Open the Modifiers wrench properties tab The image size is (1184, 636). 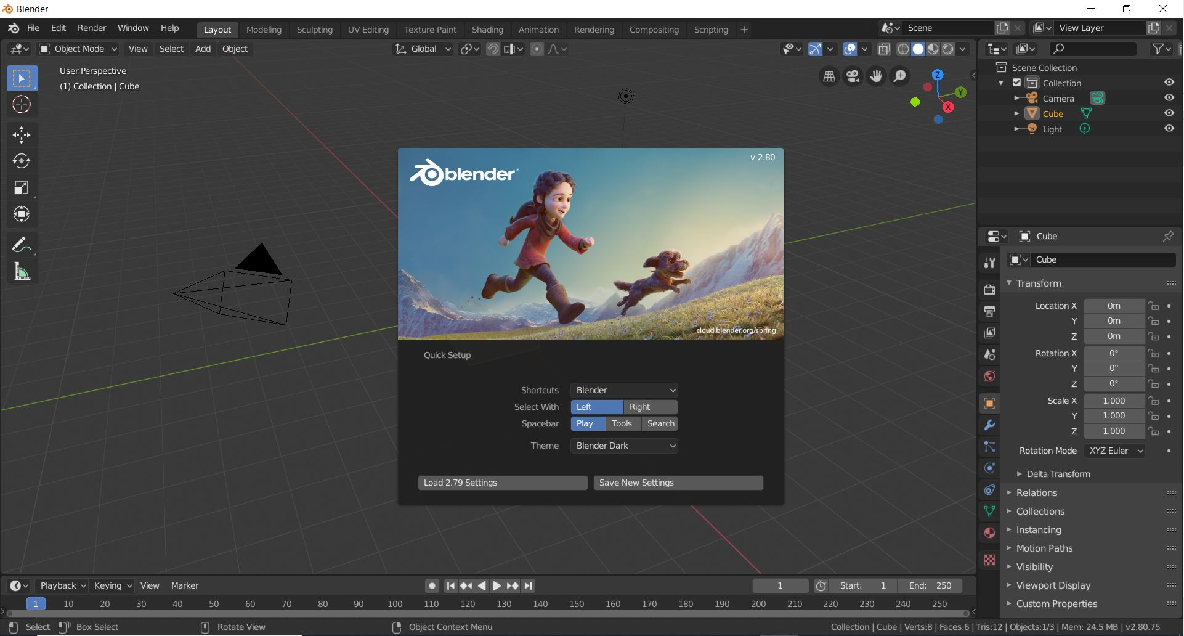[x=989, y=425]
